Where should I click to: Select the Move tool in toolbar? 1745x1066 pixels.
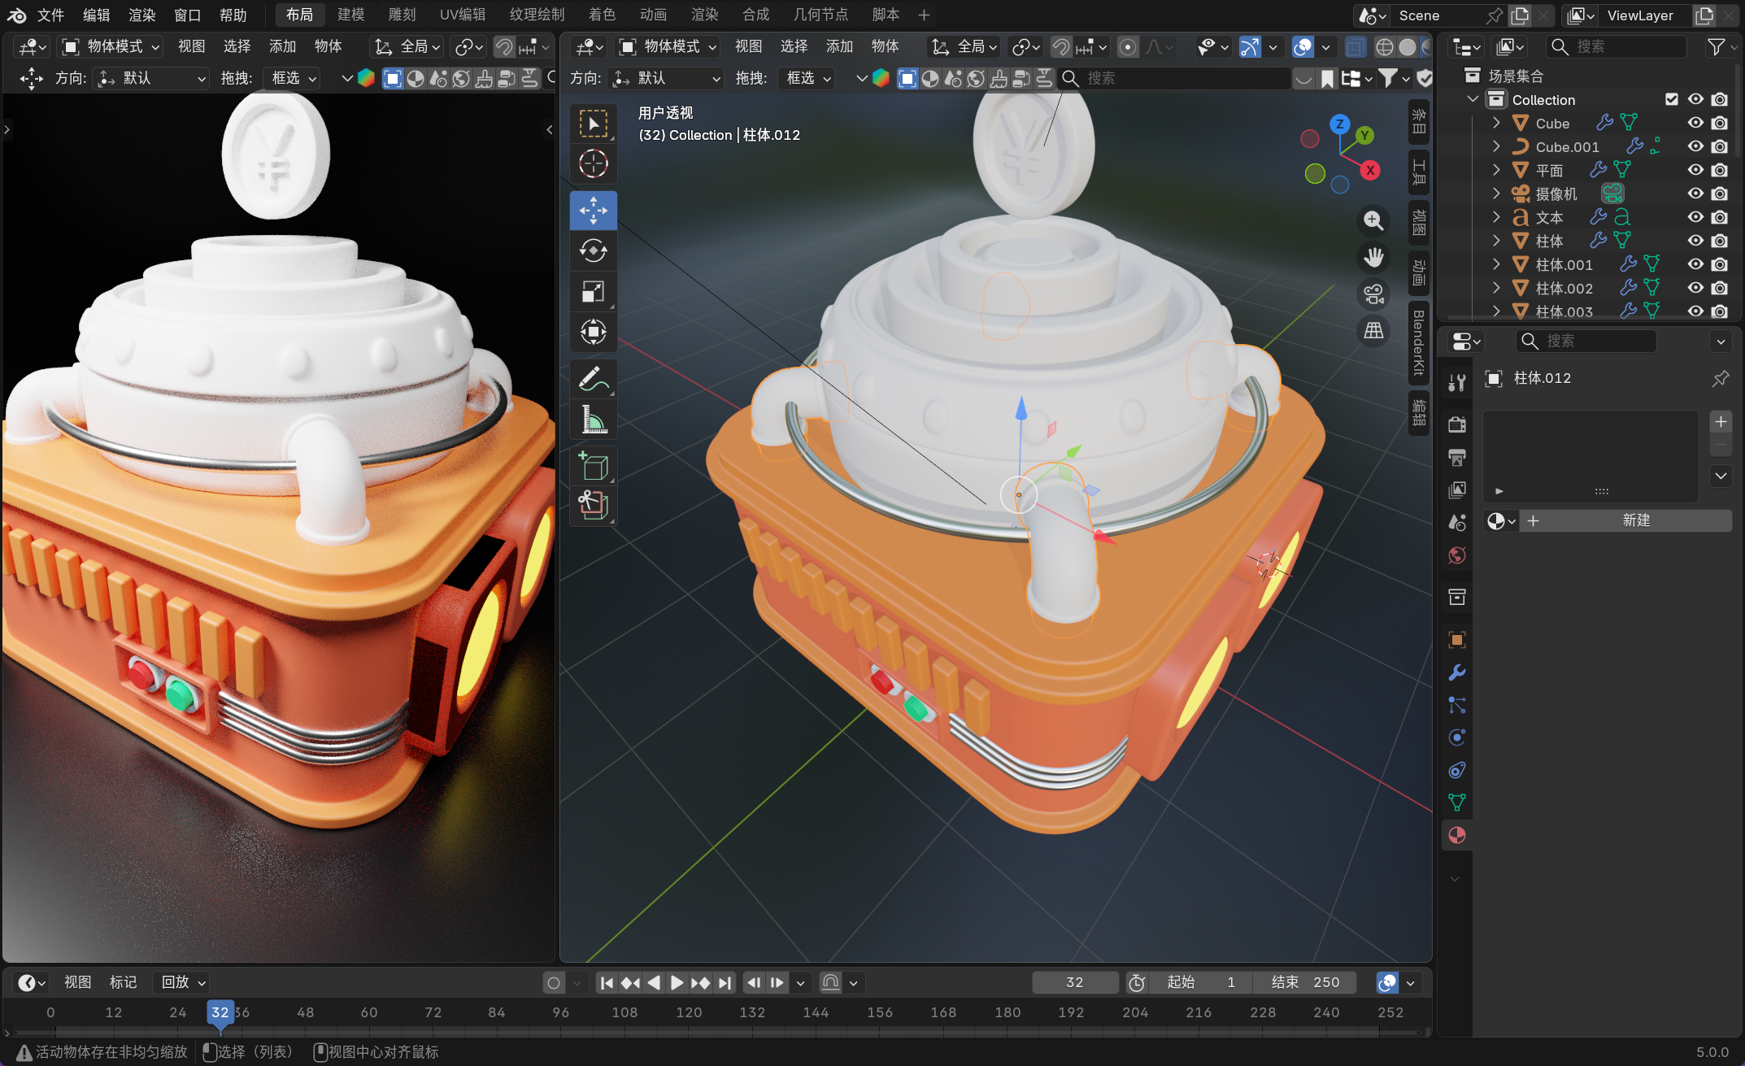coord(593,210)
